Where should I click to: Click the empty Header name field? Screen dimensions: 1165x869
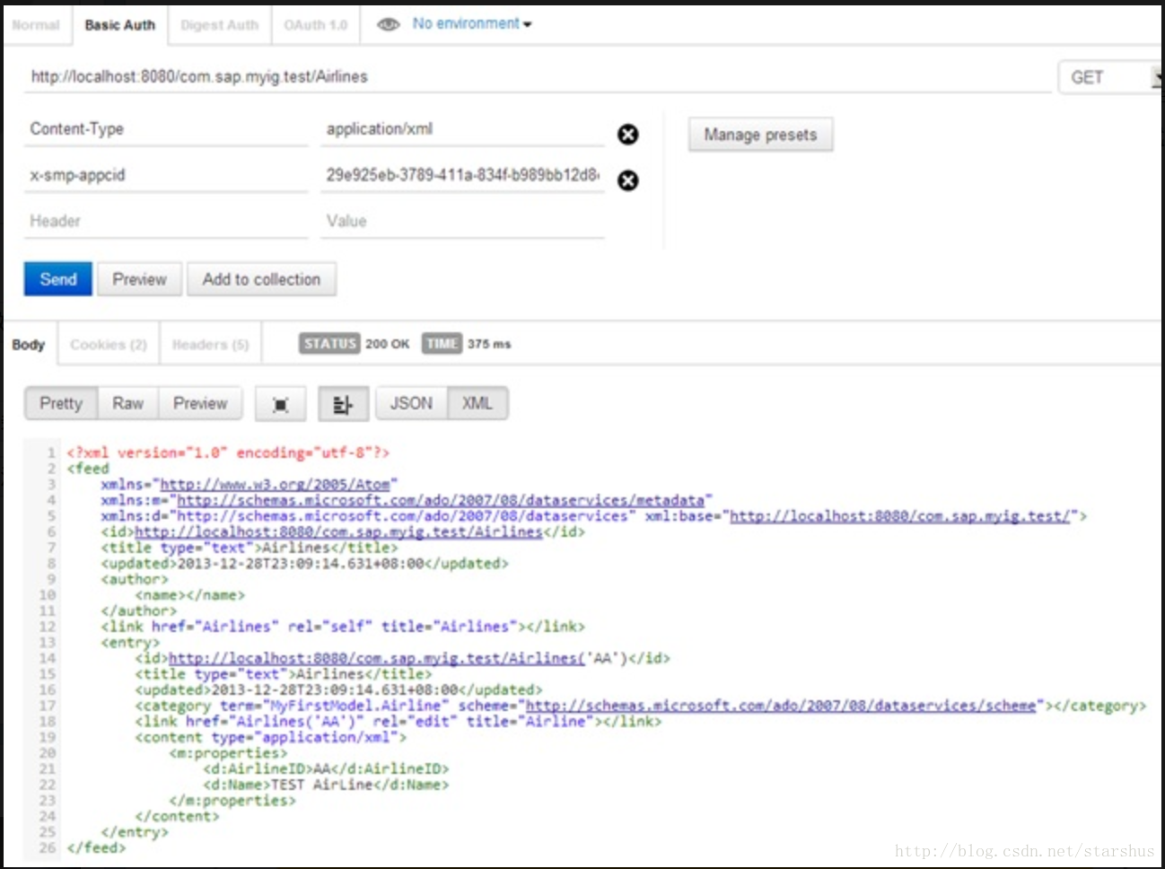click(x=166, y=221)
